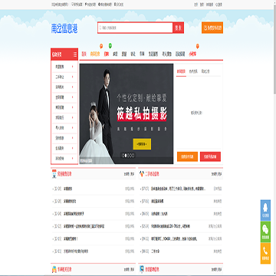Select the first carousel dot on the banner
The image size is (276, 276).
123,155
